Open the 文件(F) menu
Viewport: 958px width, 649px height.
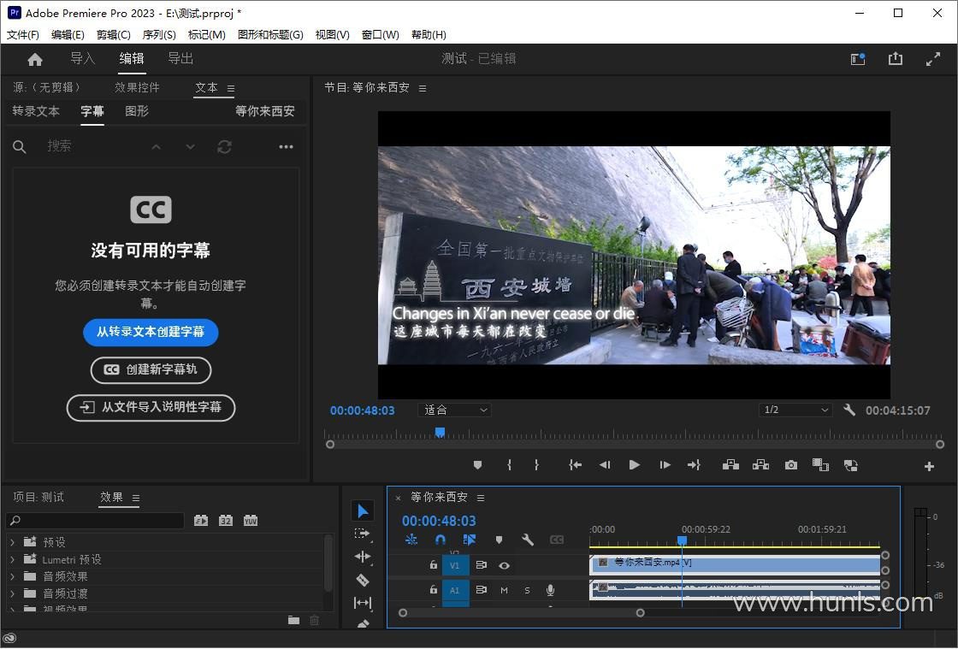click(x=22, y=35)
